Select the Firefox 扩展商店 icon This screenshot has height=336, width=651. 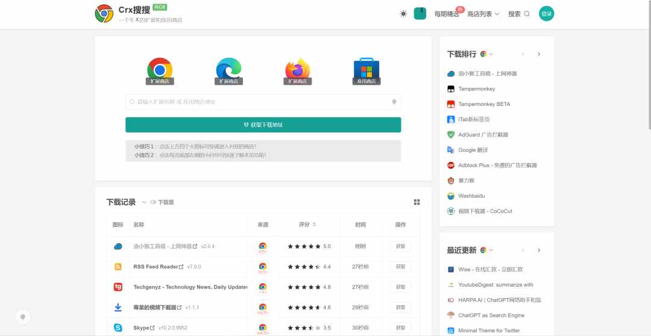coord(298,71)
